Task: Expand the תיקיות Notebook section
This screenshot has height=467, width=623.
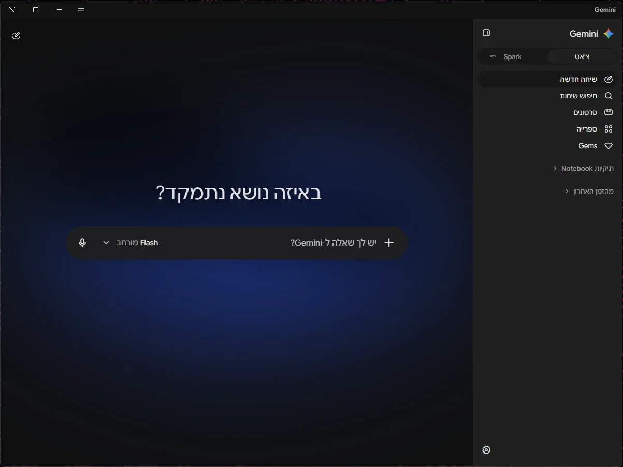Action: (583, 168)
